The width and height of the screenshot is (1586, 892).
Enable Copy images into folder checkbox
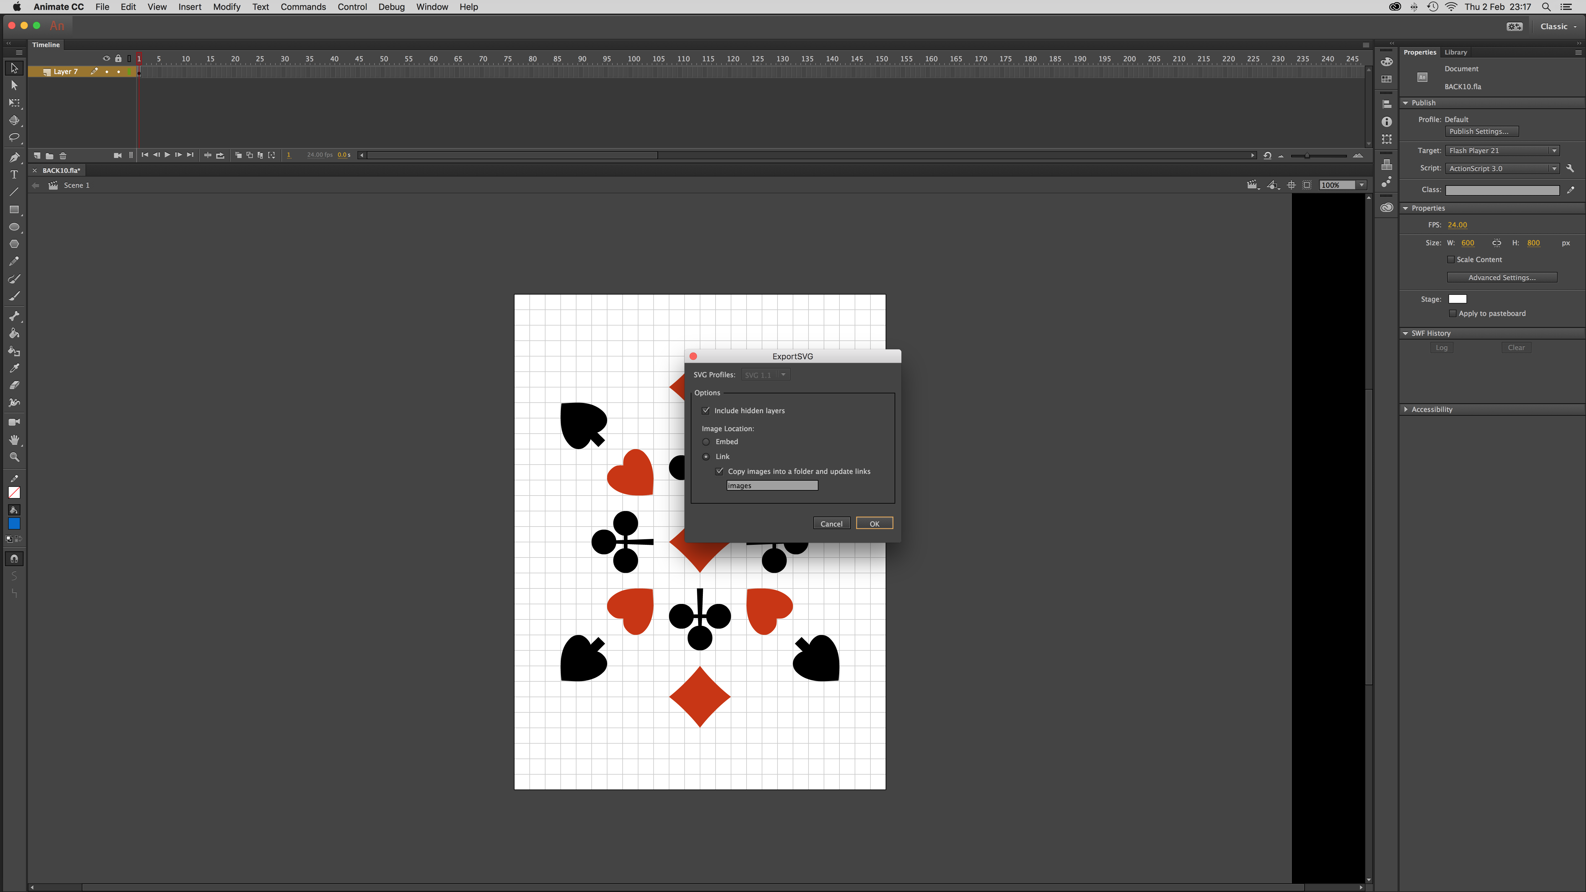click(719, 470)
